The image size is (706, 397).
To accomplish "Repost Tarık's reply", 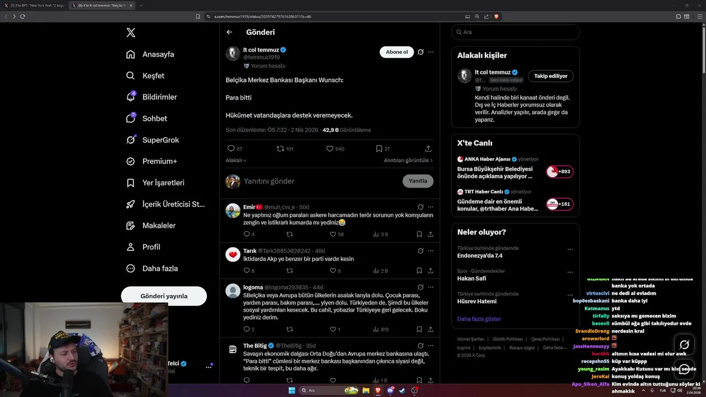I will (x=290, y=271).
